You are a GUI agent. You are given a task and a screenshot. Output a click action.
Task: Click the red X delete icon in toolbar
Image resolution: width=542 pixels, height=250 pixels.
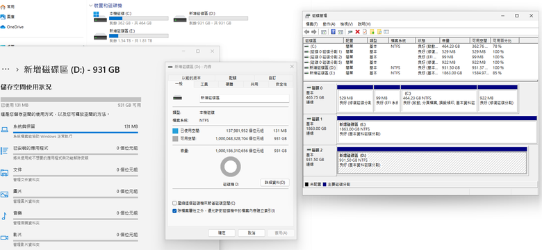(357, 32)
